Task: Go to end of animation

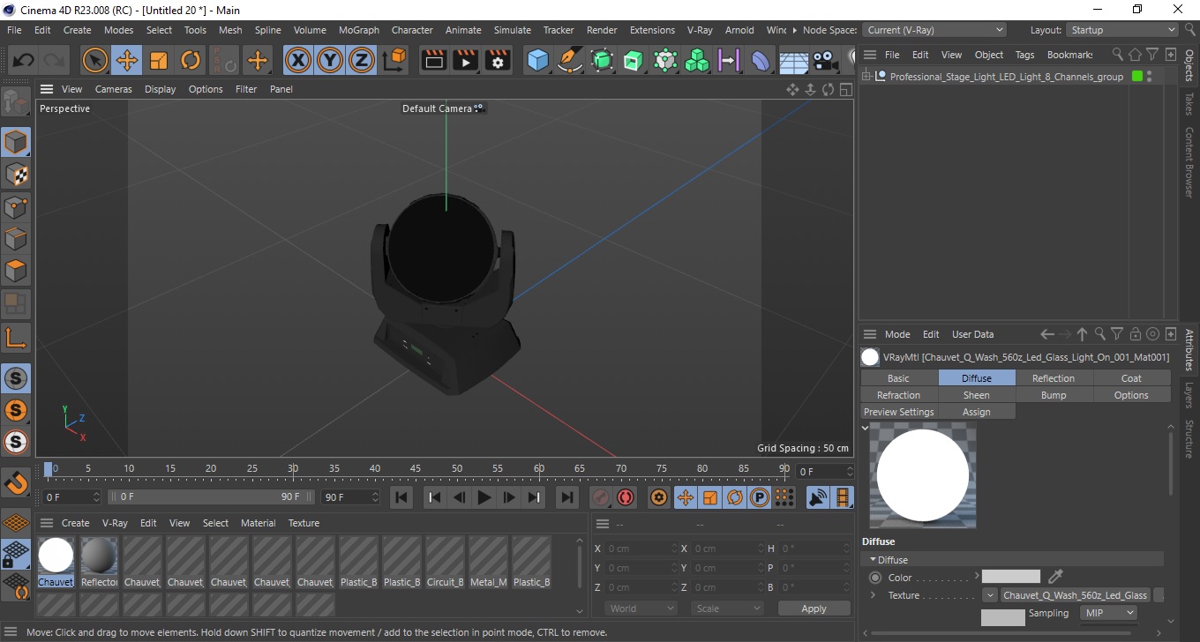Action: click(x=566, y=497)
